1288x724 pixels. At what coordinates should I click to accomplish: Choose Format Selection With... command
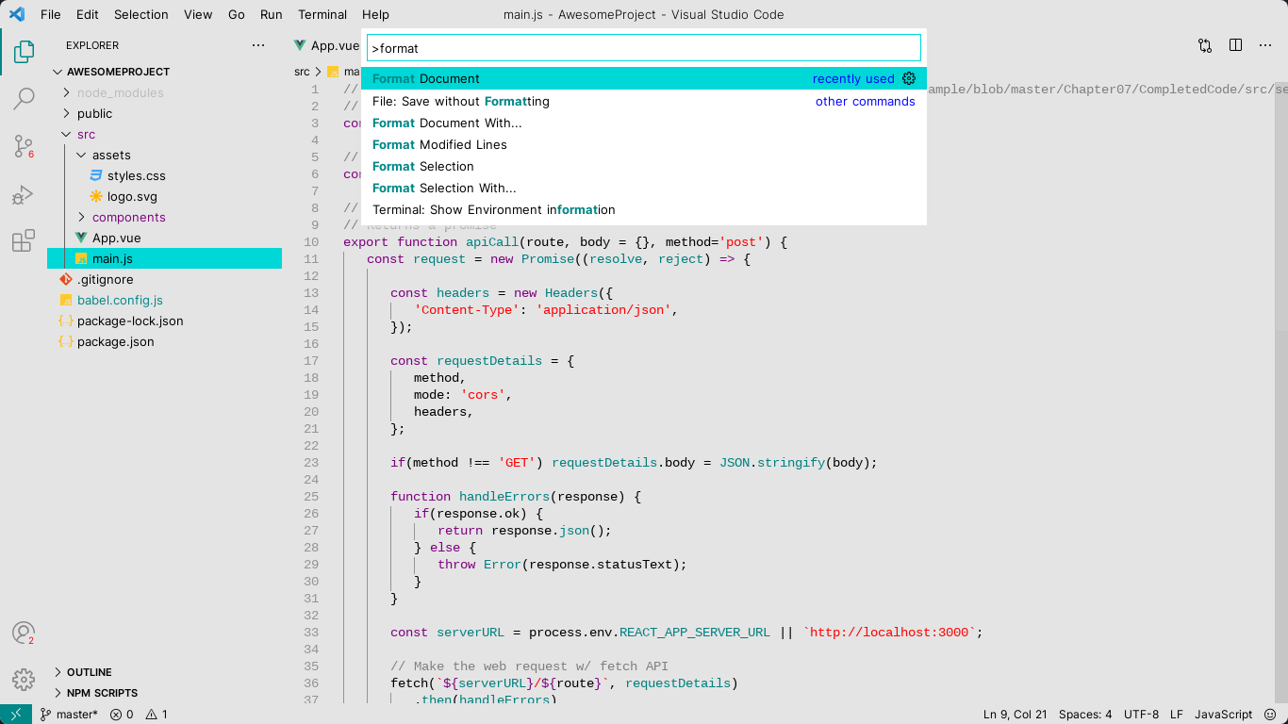(x=644, y=188)
